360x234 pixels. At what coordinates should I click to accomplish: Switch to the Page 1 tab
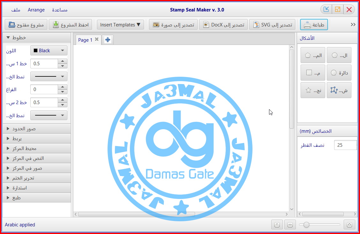(85, 40)
